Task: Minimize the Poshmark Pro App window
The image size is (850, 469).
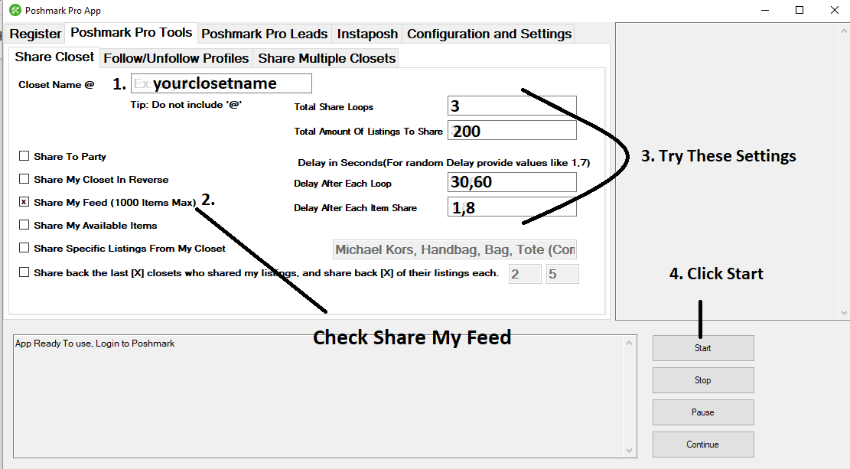Action: pos(765,10)
